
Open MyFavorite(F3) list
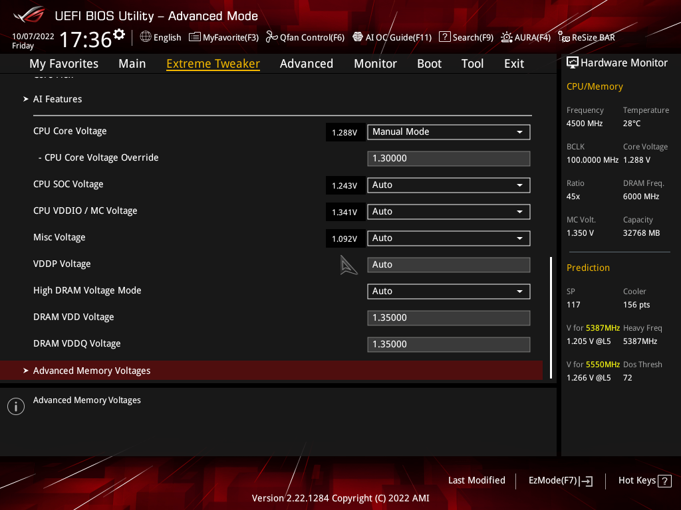223,37
